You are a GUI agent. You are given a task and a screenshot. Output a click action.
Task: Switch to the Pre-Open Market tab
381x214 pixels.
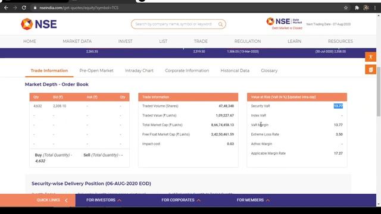[96, 71]
